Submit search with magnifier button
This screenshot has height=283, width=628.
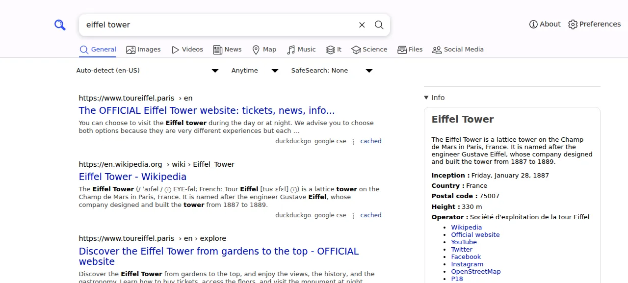pos(379,25)
